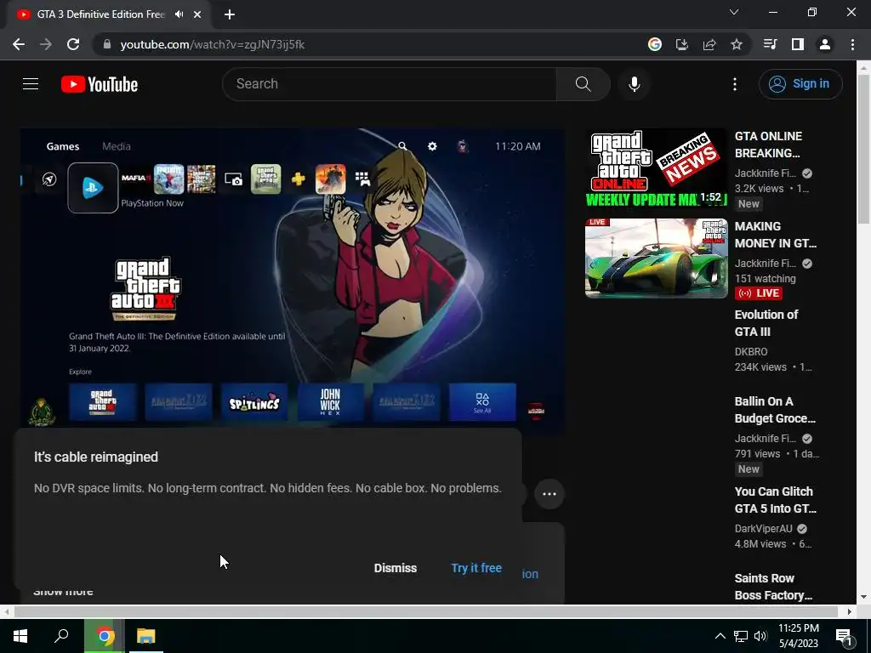Open MAKING MONEY IN GT video title
The image size is (871, 653).
(x=776, y=235)
